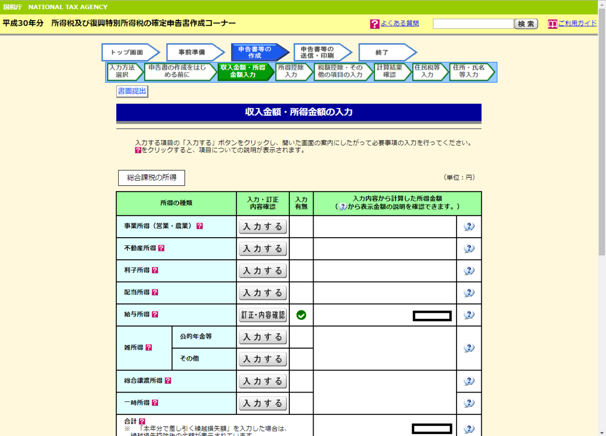
Task: Select 計算結果確認 sub-step
Action: pos(392,72)
